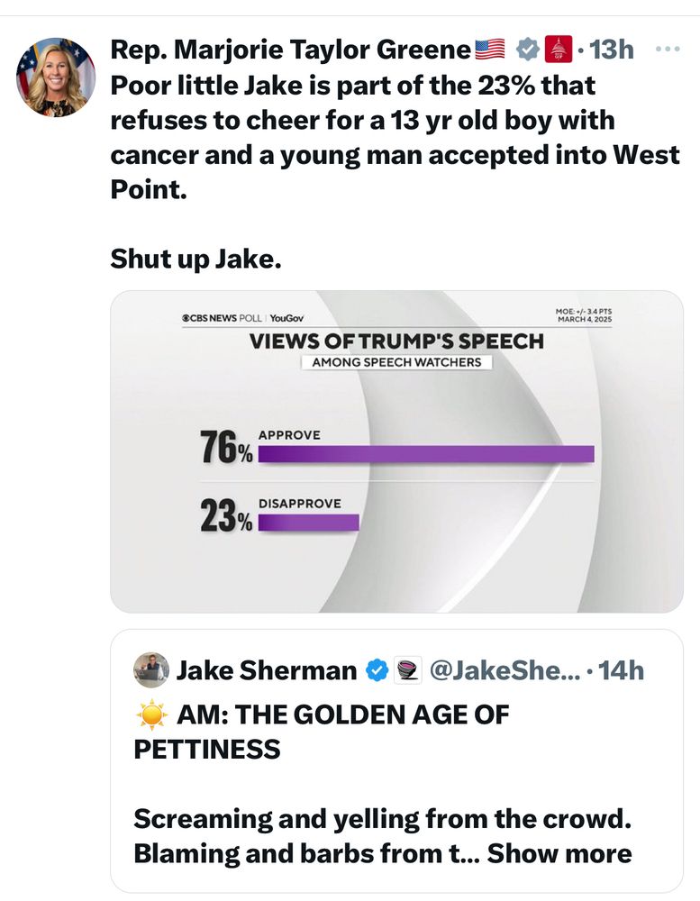Click the sun emoji in quoted tweet
Viewport: 700px width, 901px height.
coord(150,716)
